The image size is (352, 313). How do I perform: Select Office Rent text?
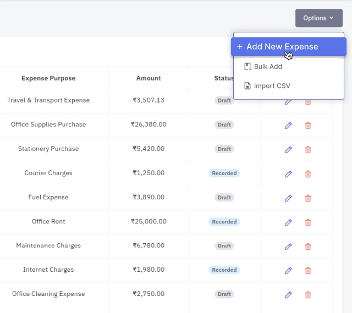[48, 221]
